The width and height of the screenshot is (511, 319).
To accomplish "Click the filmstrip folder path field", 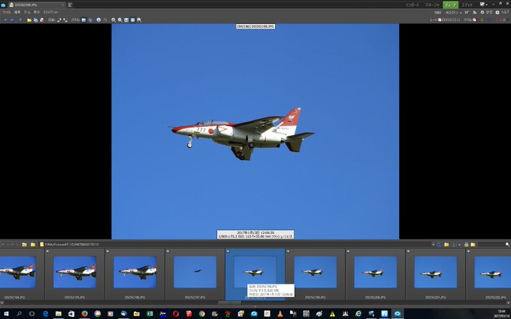I will click(234, 245).
